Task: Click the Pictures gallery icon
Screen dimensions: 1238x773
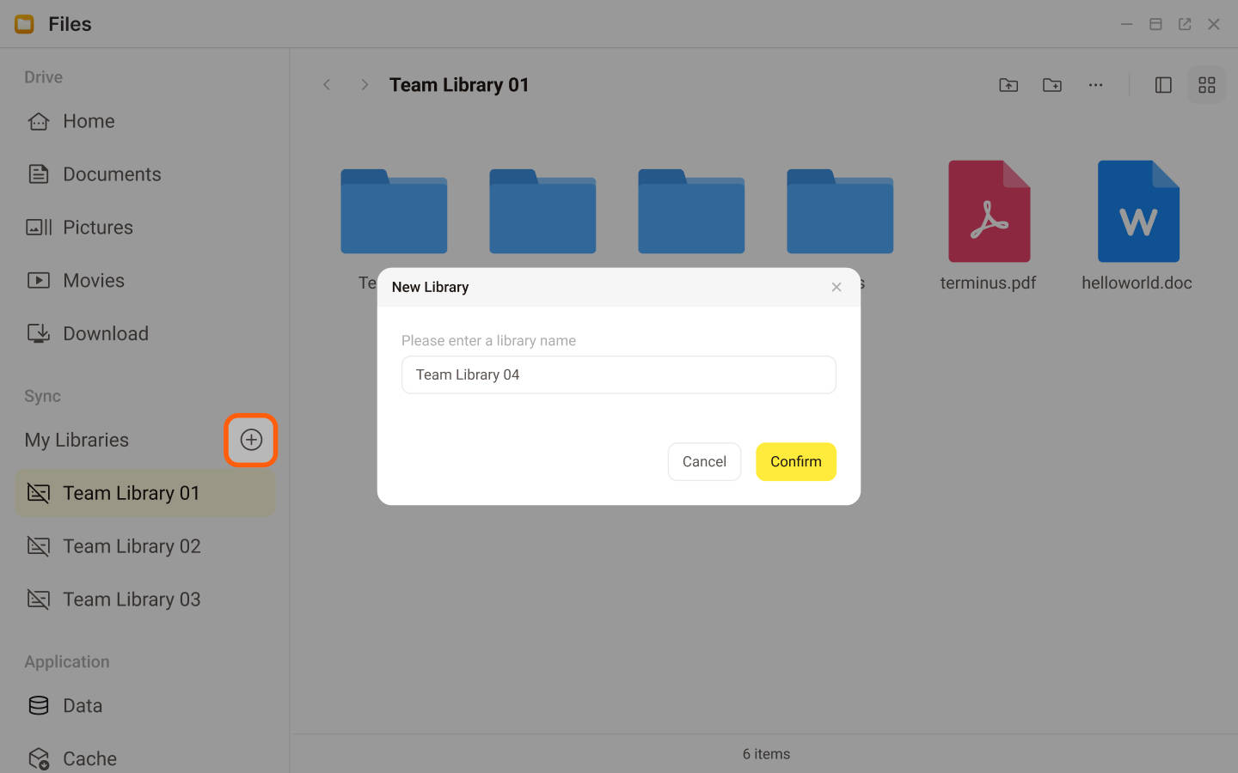Action: (x=39, y=228)
